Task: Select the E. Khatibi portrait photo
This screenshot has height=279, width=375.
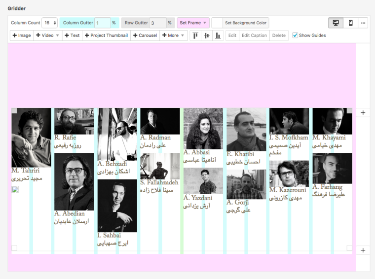Action: [x=246, y=130]
